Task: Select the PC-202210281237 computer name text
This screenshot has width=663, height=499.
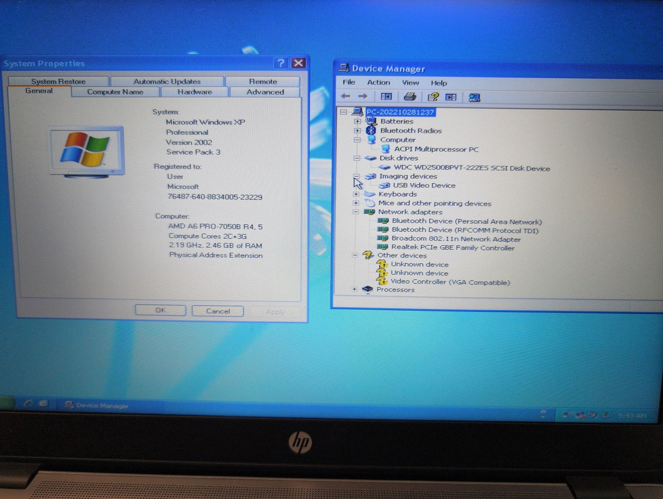Action: pyautogui.click(x=401, y=112)
